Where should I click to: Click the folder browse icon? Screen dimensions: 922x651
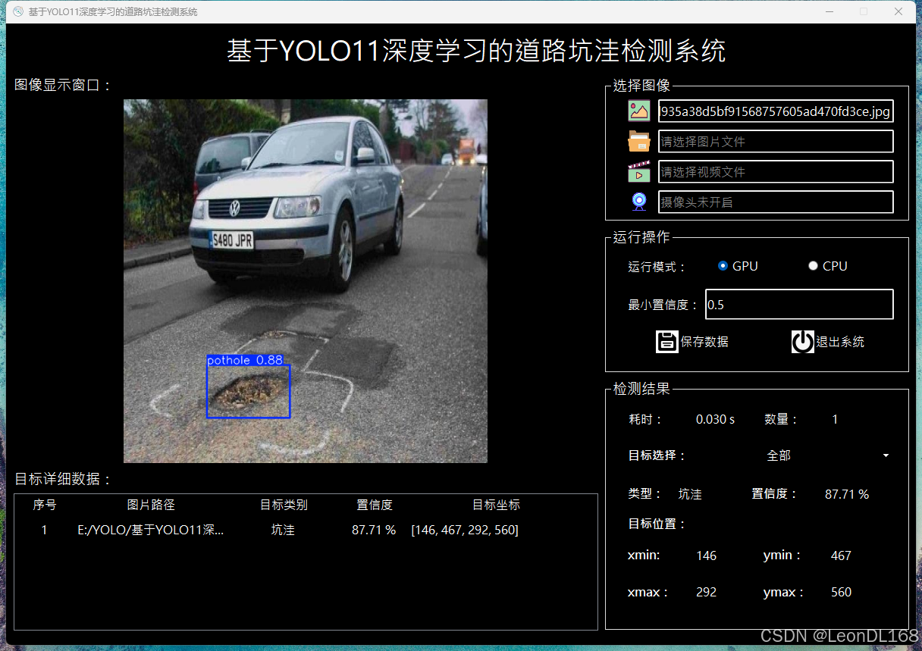[x=639, y=141]
